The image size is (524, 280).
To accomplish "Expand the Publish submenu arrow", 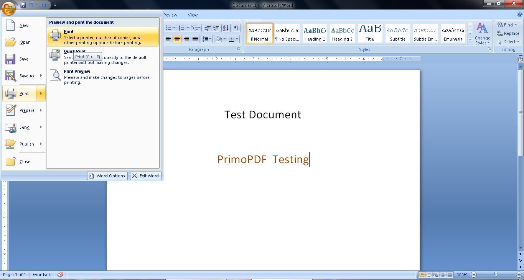I will pyautogui.click(x=41, y=144).
